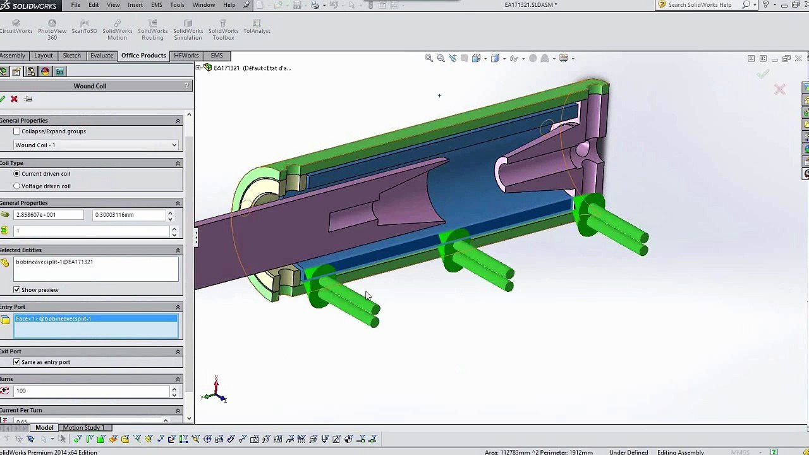Open the View Settings monitor icon
The width and height of the screenshot is (809, 455).
(x=564, y=58)
